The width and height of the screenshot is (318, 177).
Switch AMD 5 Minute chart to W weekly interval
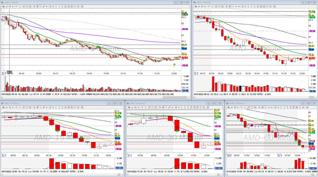click(270, 6)
